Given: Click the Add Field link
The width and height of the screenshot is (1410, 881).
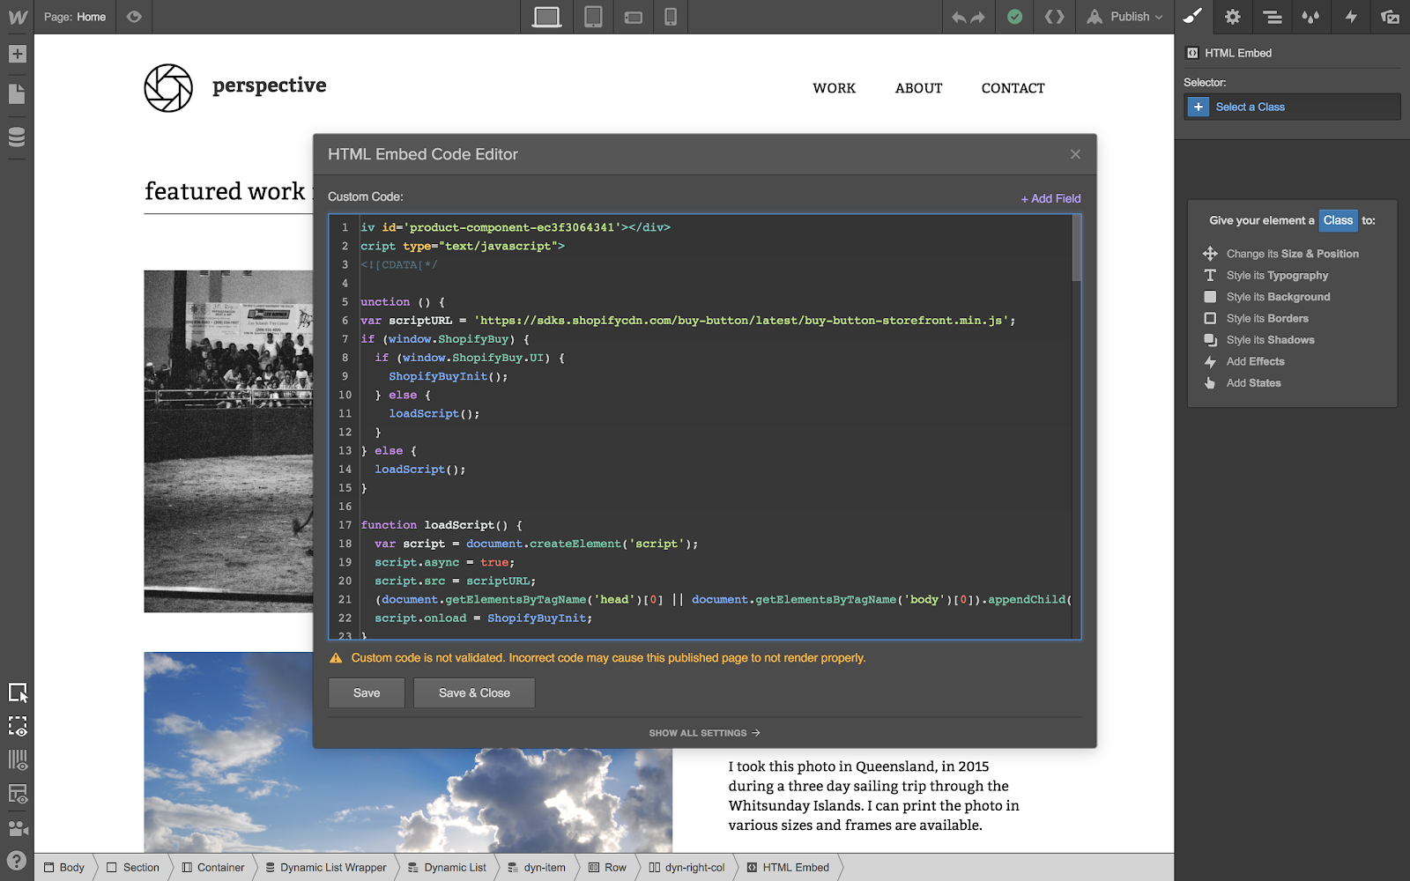Looking at the screenshot, I should coord(1050,198).
